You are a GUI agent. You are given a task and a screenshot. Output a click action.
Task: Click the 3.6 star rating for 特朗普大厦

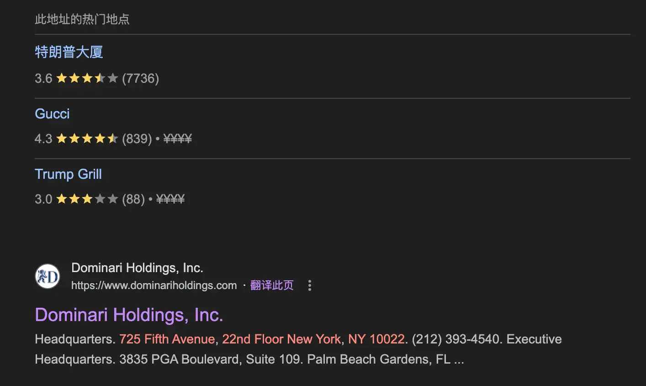87,78
